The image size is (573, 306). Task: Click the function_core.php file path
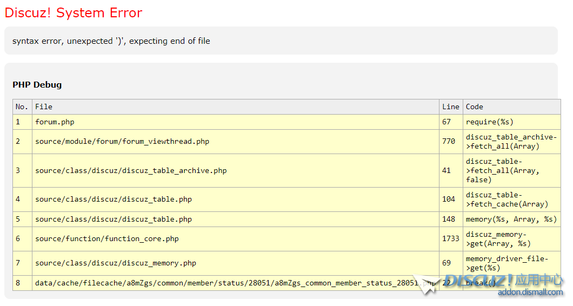pos(107,239)
